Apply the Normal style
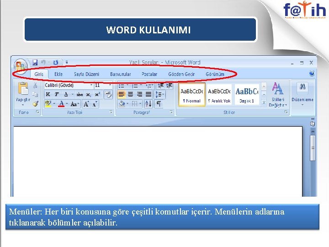The image size is (329, 247). pyautogui.click(x=192, y=95)
